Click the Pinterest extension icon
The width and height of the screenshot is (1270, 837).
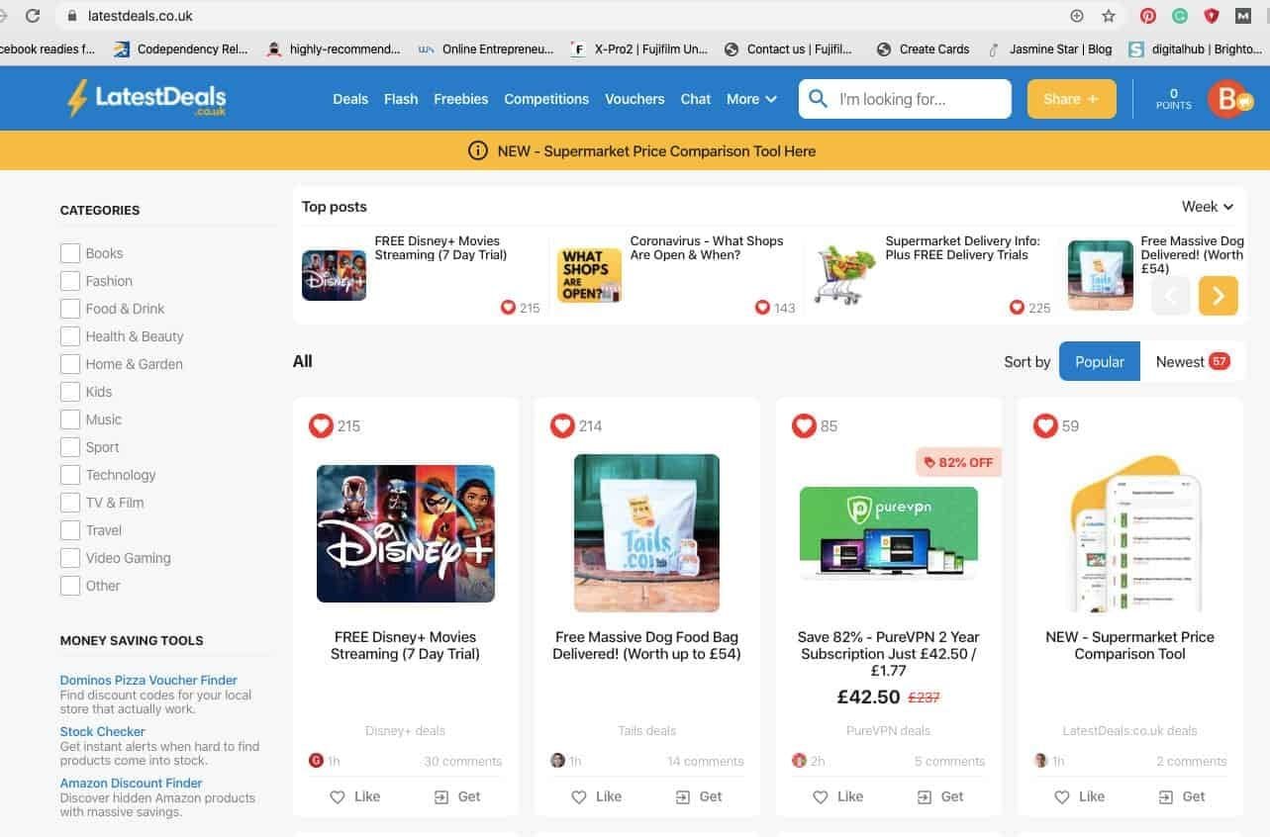(1148, 16)
